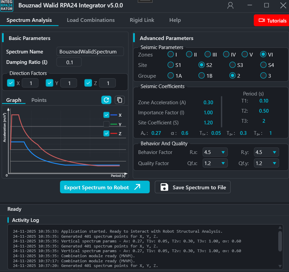Select Site type S4
This screenshot has width=289, height=272.
click(264, 65)
